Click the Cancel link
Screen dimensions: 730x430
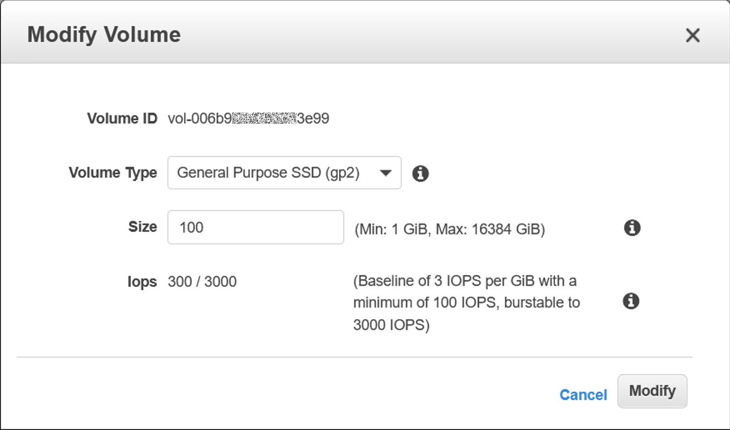[x=583, y=395]
